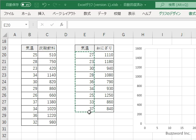Click cell B30 with value 32
Screen dimensions: 196x140
click(30, 122)
